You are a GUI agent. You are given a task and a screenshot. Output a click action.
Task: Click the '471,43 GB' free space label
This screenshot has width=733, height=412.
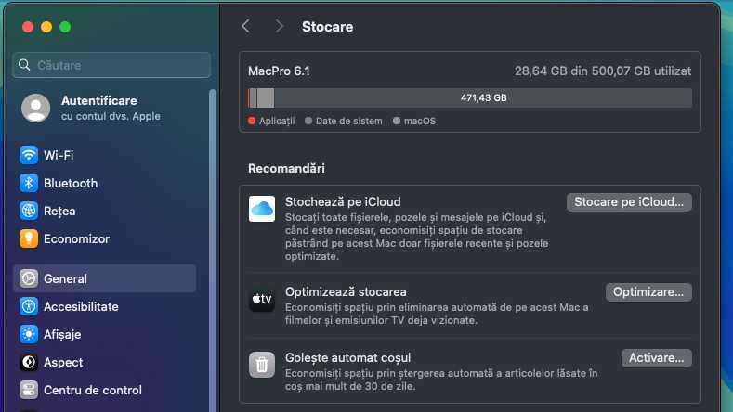click(x=483, y=97)
